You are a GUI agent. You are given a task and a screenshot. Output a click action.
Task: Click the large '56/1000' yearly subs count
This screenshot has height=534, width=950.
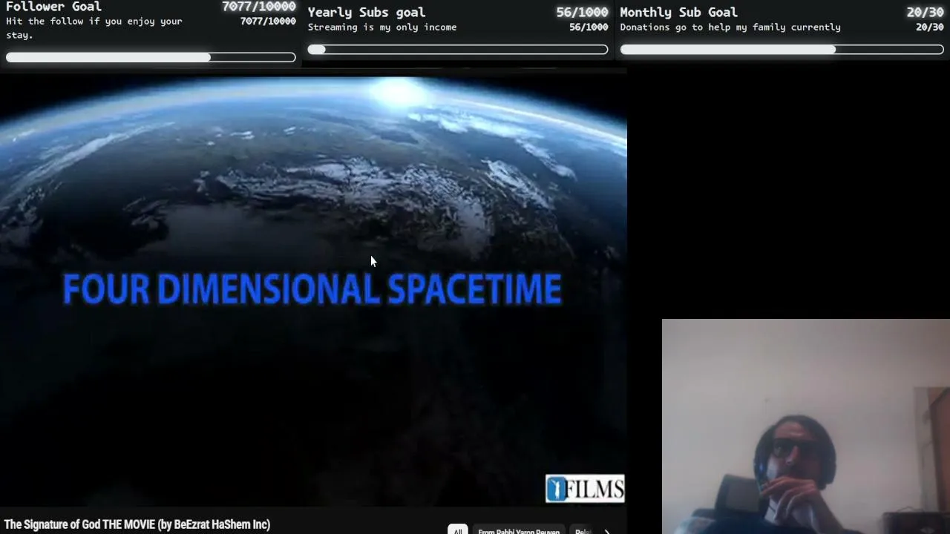(x=582, y=12)
